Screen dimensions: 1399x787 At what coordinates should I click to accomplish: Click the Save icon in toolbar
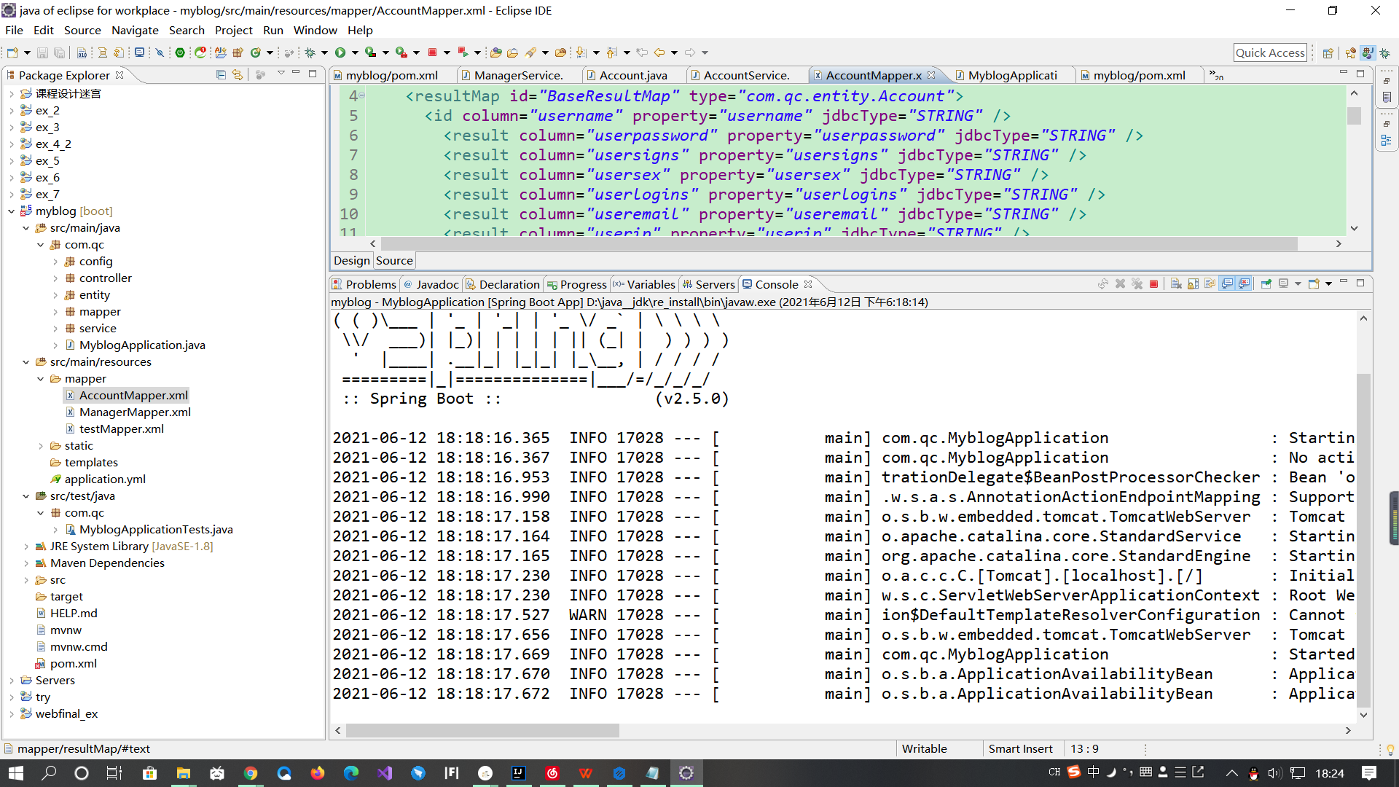pos(42,52)
